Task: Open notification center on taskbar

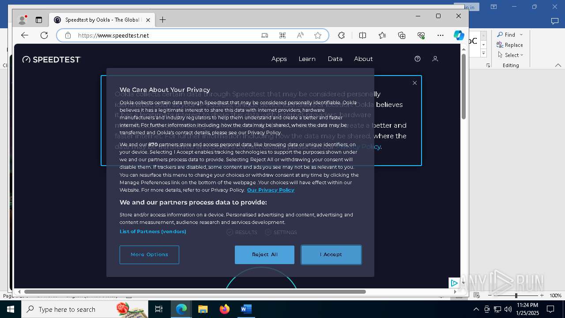Action: click(x=550, y=309)
